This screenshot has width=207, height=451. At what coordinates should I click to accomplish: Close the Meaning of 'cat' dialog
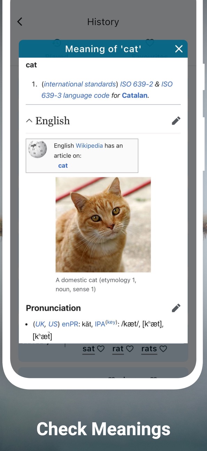tap(179, 49)
